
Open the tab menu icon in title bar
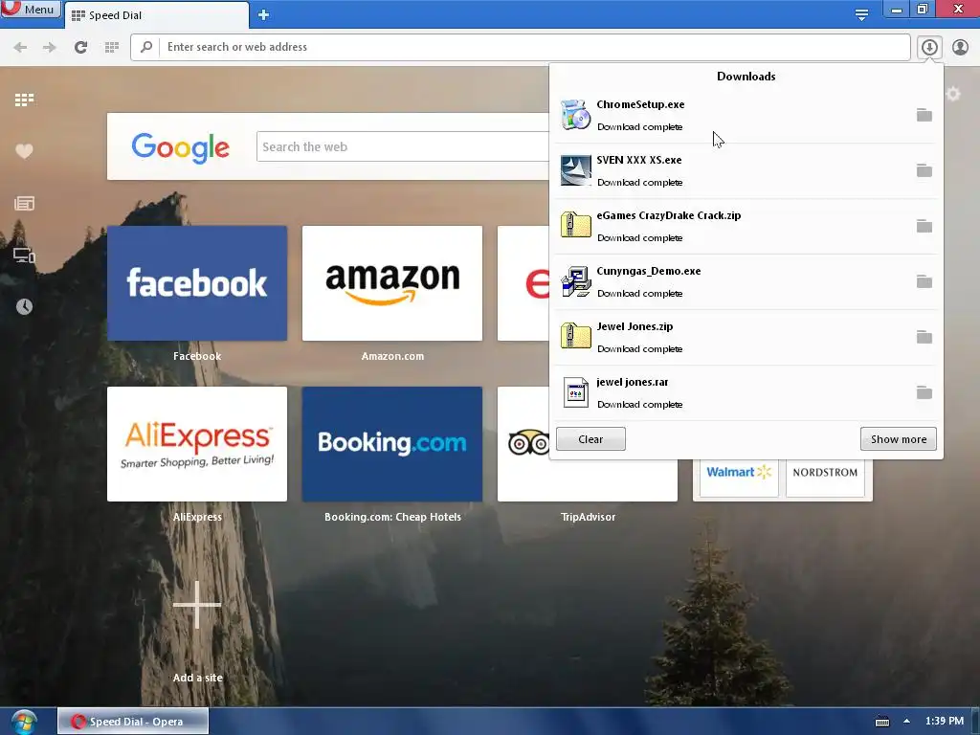point(861,15)
